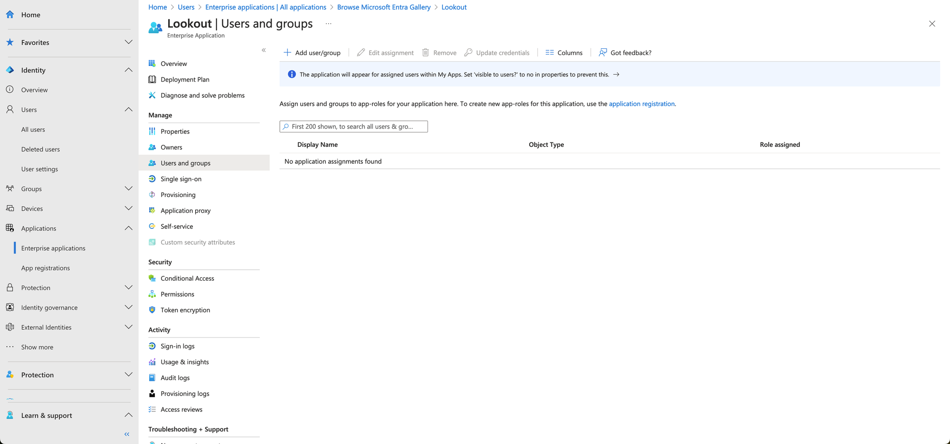950x444 pixels.
Task: Collapse the resource menu with double chevron
Action: pos(264,50)
